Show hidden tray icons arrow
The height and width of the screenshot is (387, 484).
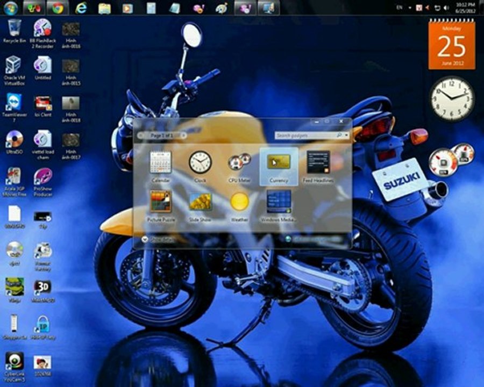point(410,8)
